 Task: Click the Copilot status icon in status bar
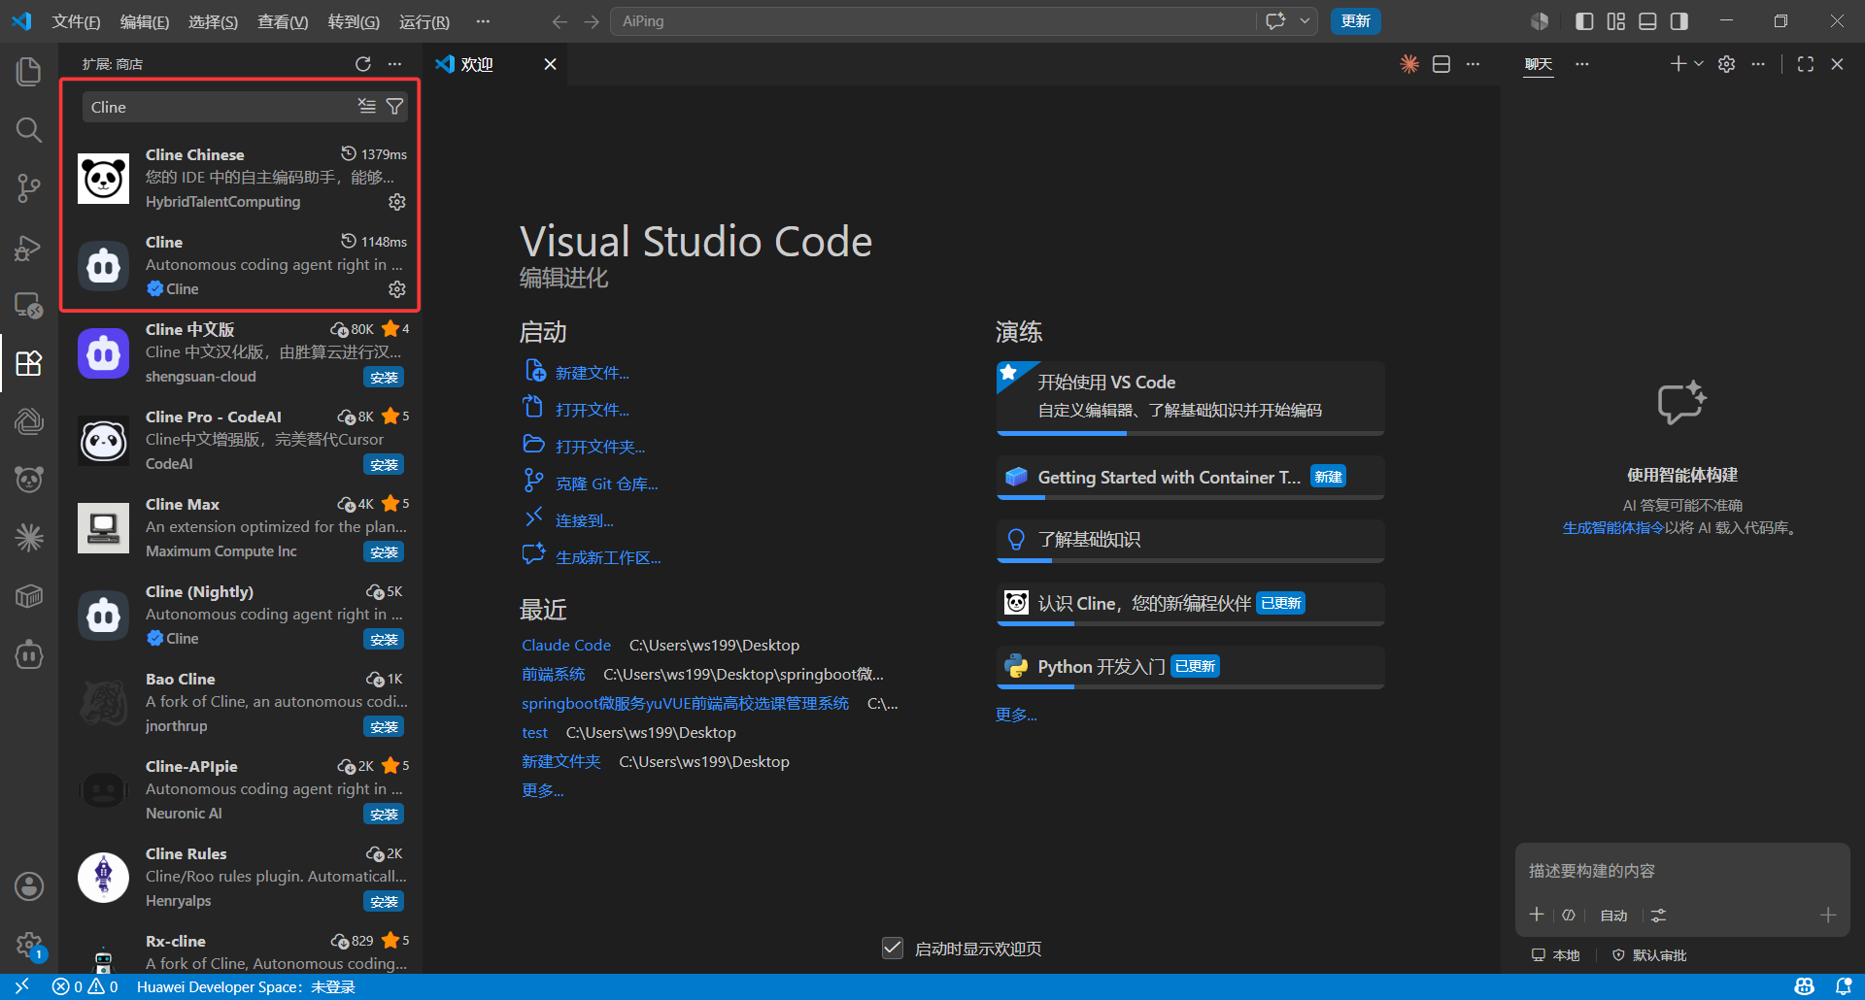click(x=1804, y=986)
